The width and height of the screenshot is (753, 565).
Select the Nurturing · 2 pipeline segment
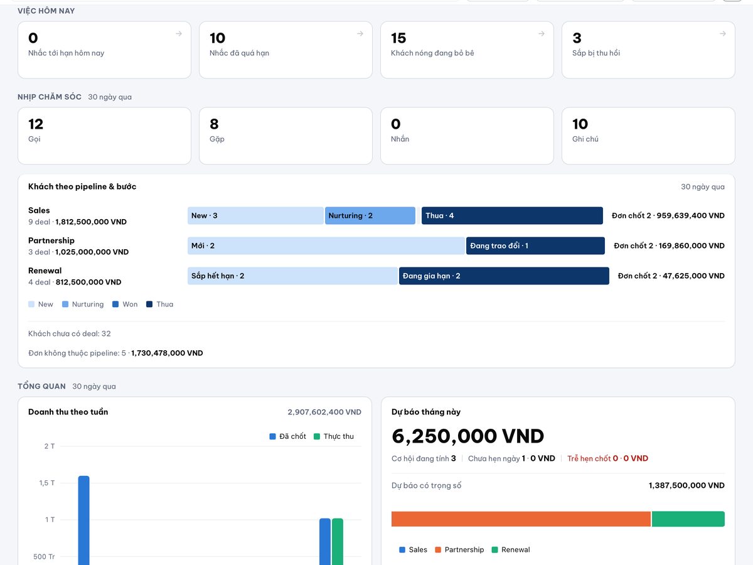tap(370, 216)
